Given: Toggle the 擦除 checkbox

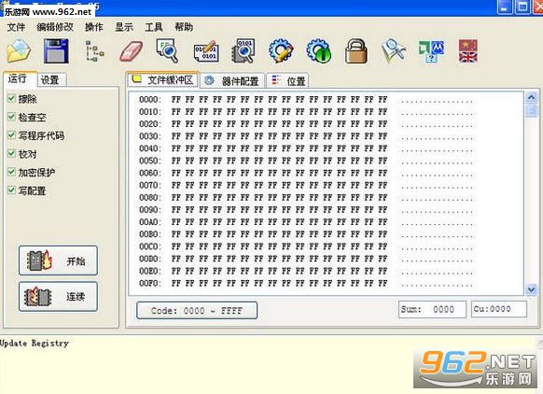Looking at the screenshot, I should [x=12, y=98].
